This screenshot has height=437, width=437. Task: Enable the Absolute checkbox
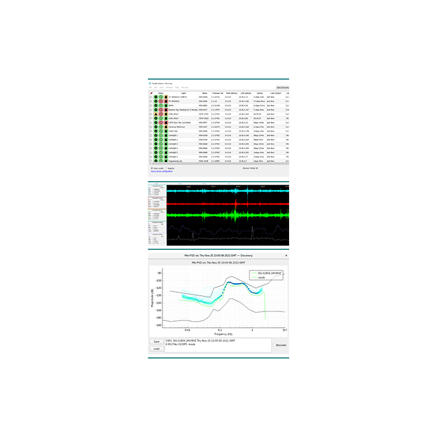point(273,345)
